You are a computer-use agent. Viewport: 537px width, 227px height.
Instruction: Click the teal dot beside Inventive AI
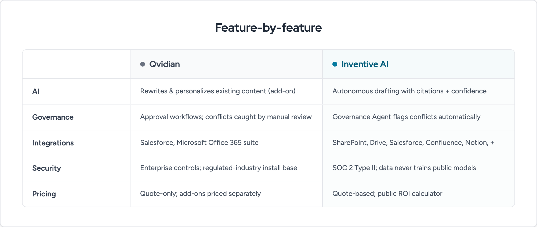coord(335,64)
